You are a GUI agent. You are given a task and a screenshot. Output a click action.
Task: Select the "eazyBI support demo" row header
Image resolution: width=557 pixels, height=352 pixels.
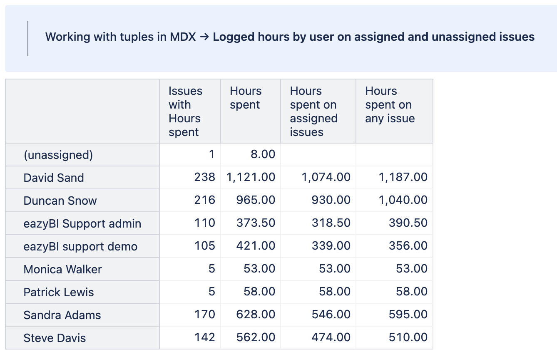coord(80,247)
